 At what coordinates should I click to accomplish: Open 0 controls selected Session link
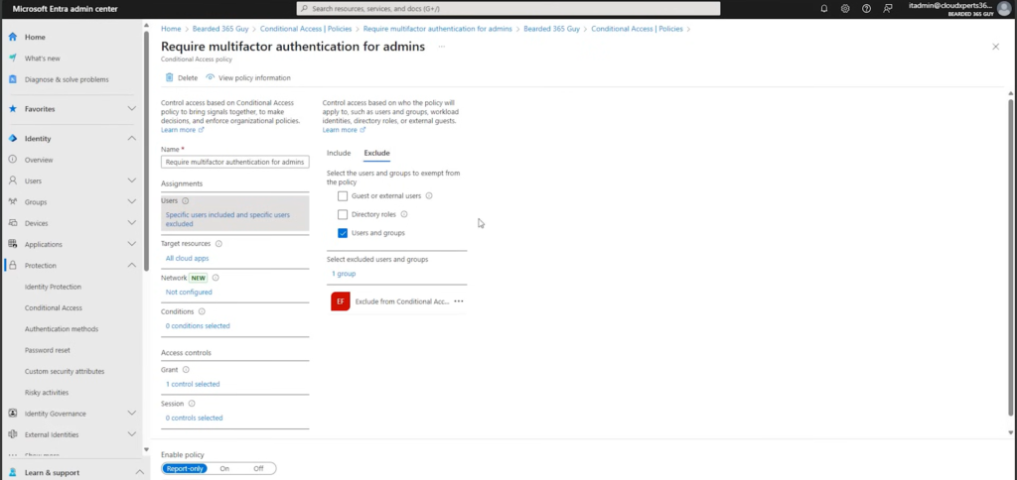[194, 418]
